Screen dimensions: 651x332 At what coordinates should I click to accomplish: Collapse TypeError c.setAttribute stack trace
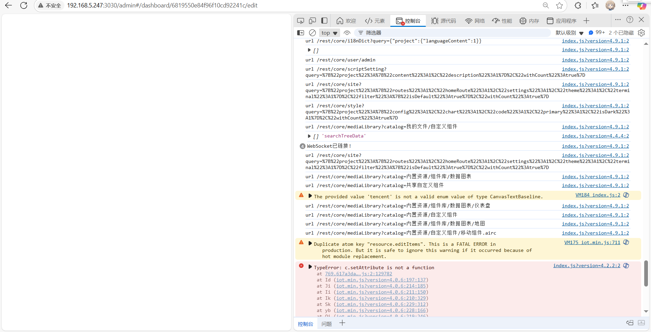click(x=310, y=267)
